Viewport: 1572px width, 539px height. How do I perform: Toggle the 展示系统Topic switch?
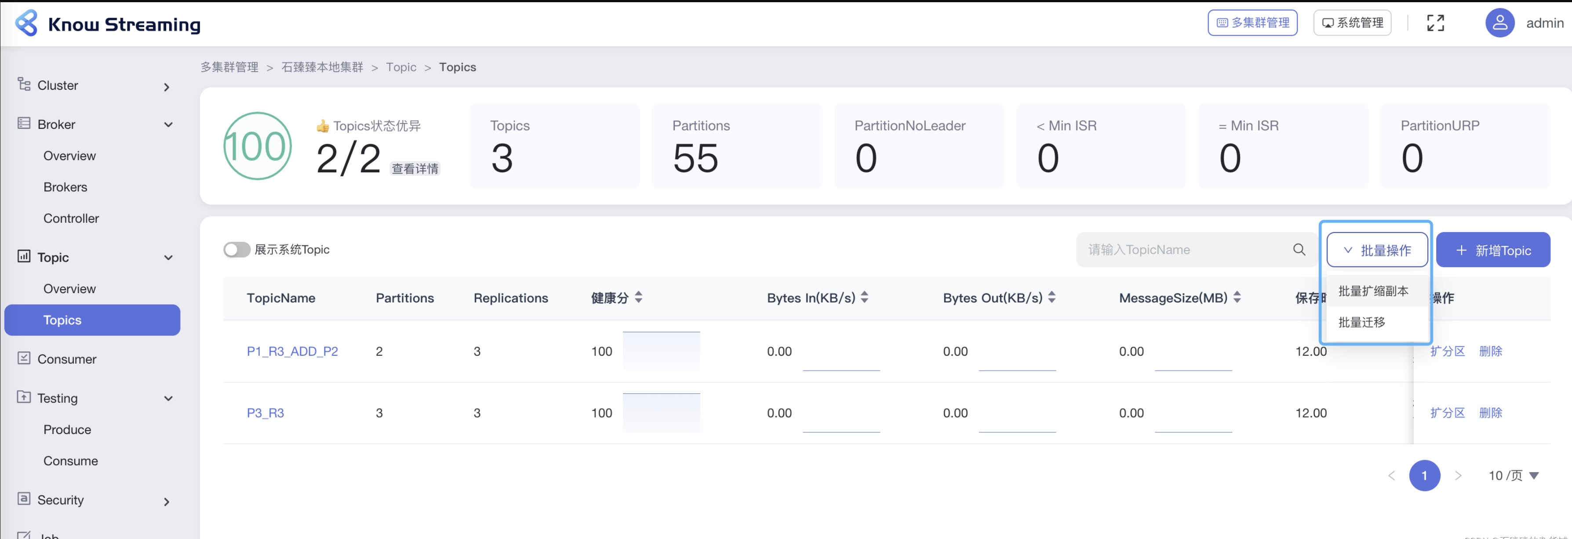point(237,250)
